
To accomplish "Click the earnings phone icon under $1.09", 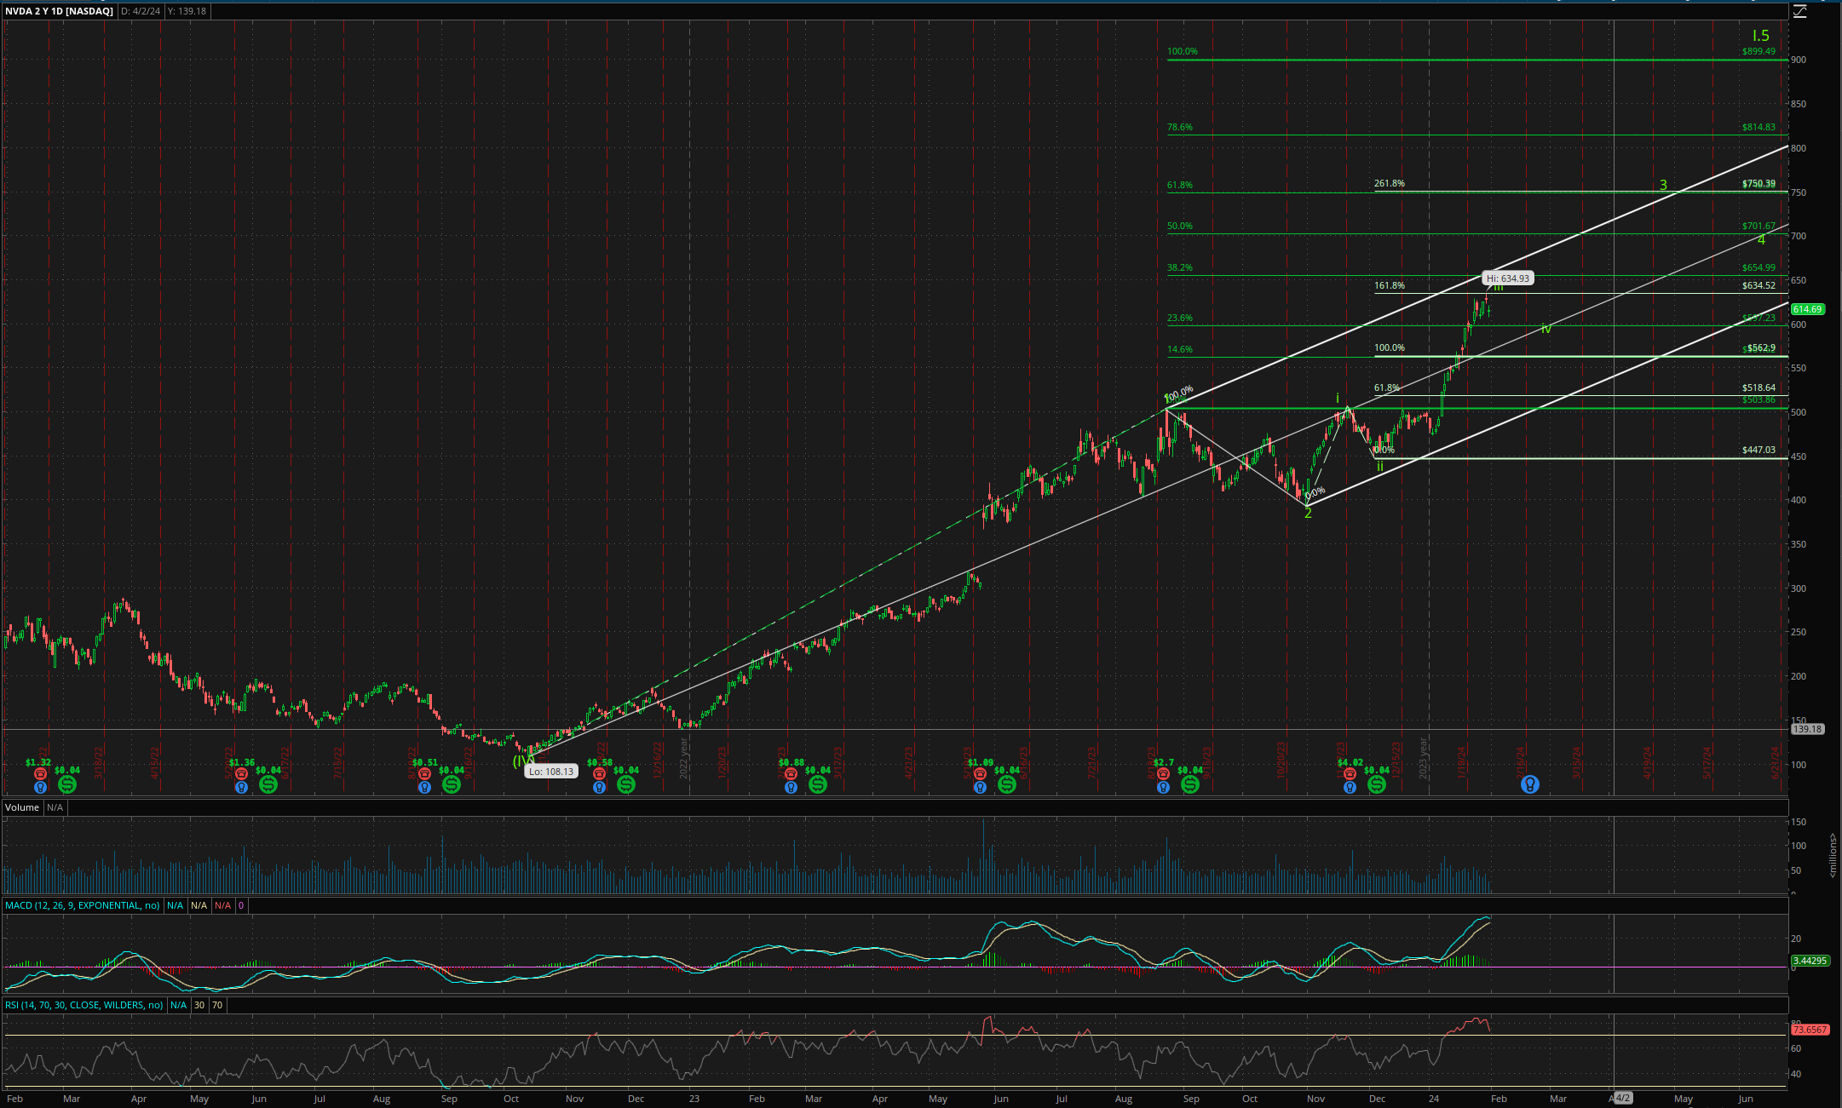I will (980, 773).
